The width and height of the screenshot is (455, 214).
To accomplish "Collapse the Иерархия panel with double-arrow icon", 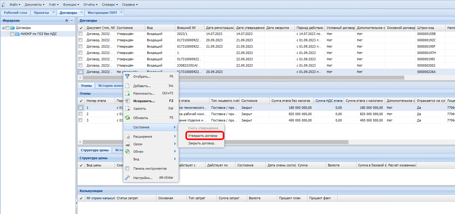I will 72,20.
